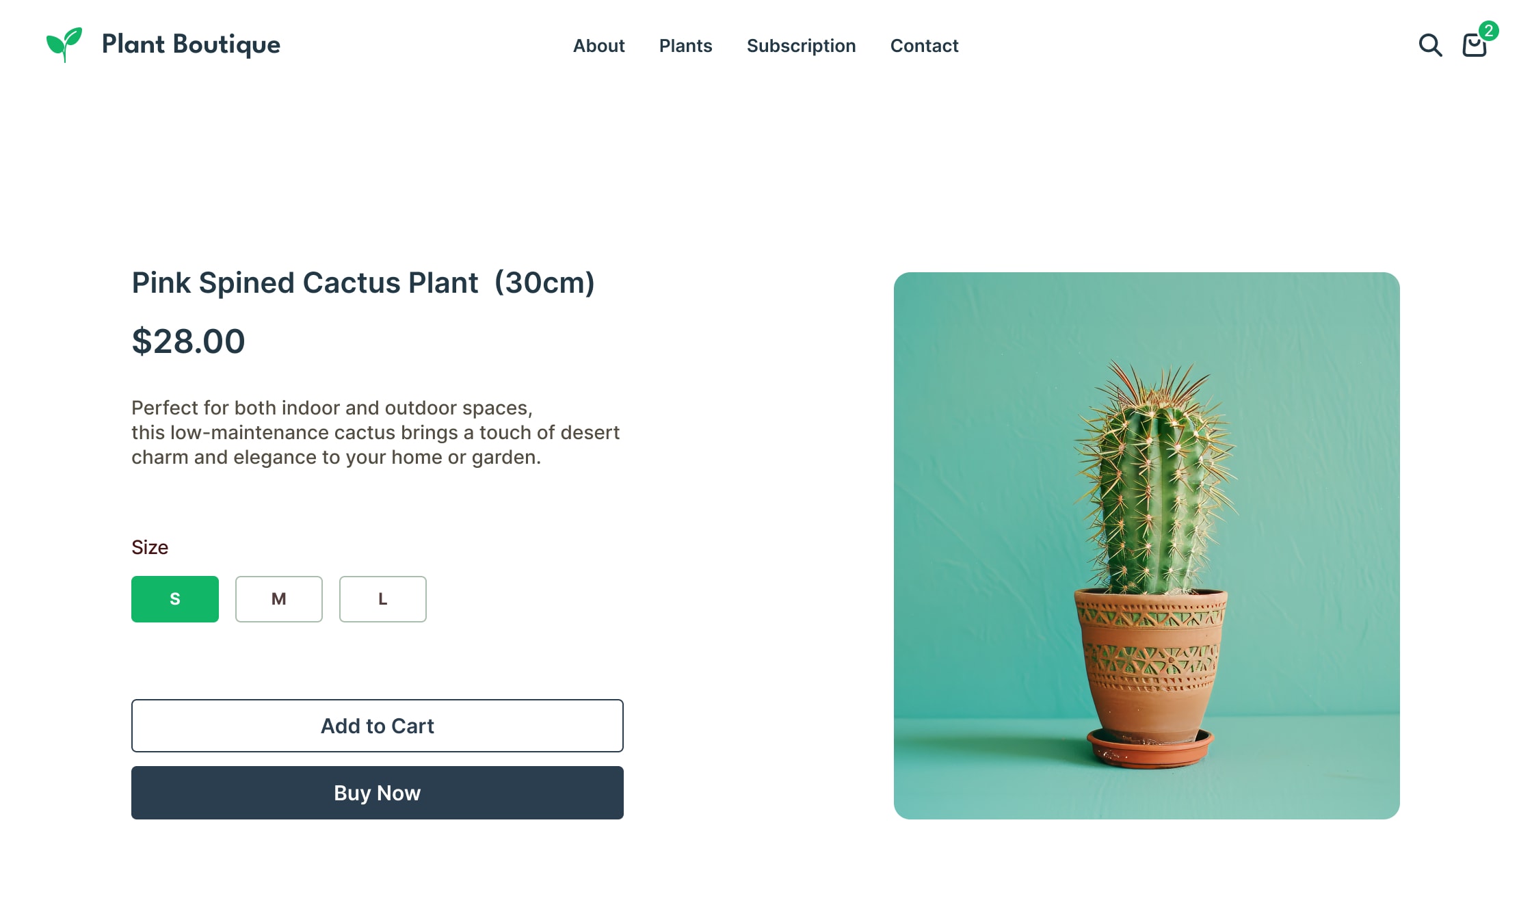Image resolution: width=1532 pixels, height=907 pixels.
Task: Open the shopping cart icon
Action: tap(1473, 46)
